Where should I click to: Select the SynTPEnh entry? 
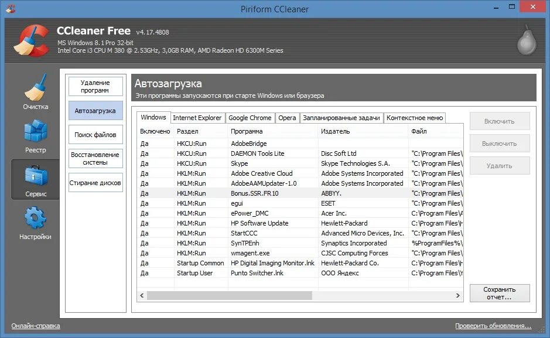point(300,243)
